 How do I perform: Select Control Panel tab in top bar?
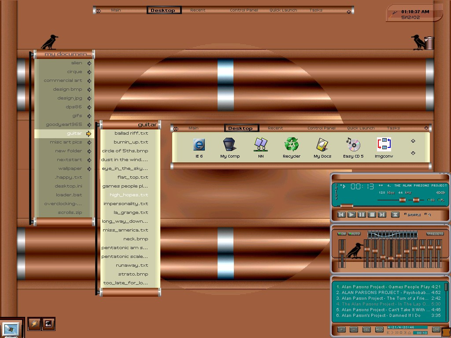[x=244, y=10]
